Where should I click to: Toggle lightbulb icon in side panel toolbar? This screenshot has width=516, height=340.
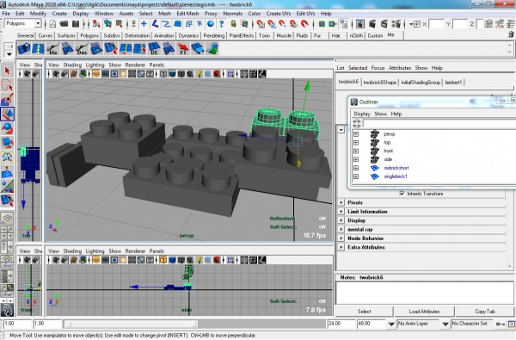pos(200,260)
